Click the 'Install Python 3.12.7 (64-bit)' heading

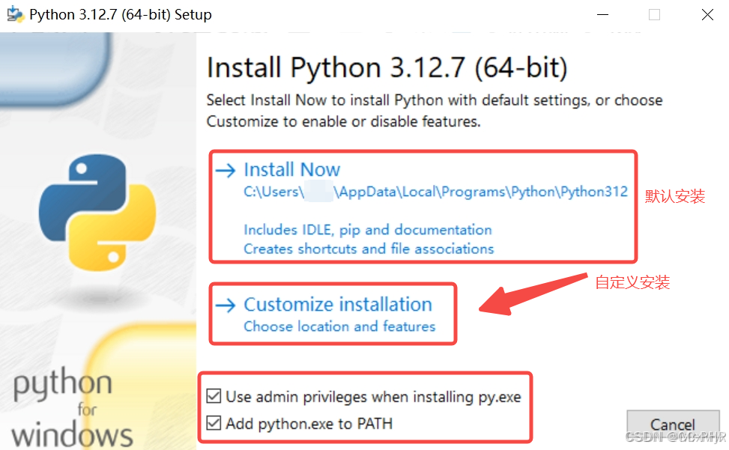pos(387,68)
